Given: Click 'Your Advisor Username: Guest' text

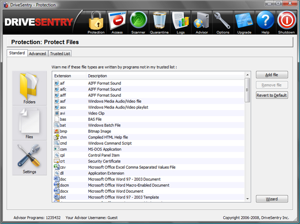Looking at the screenshot, I should 91,218.
